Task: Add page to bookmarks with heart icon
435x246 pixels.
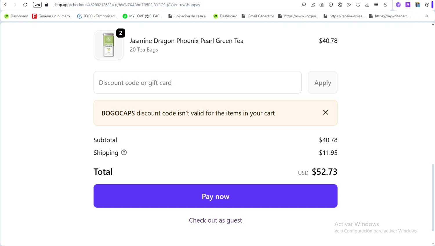Action: tap(358, 5)
